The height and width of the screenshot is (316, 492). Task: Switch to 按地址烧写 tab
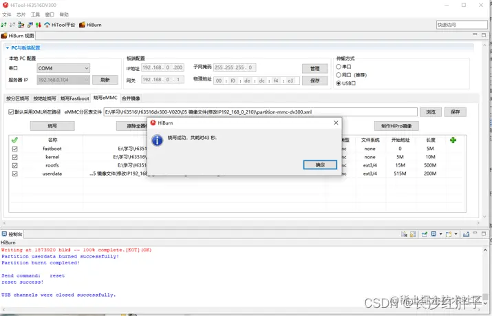click(x=45, y=98)
